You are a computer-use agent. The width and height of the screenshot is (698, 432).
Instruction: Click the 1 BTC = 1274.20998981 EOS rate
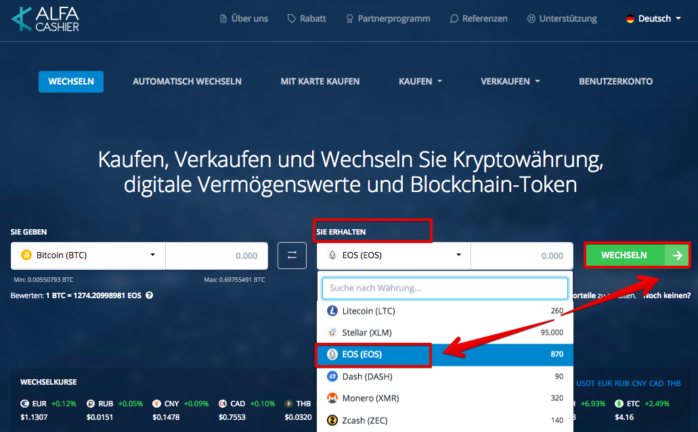[93, 295]
